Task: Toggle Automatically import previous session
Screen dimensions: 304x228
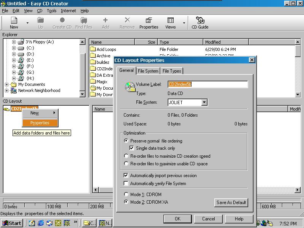Action: (126, 176)
